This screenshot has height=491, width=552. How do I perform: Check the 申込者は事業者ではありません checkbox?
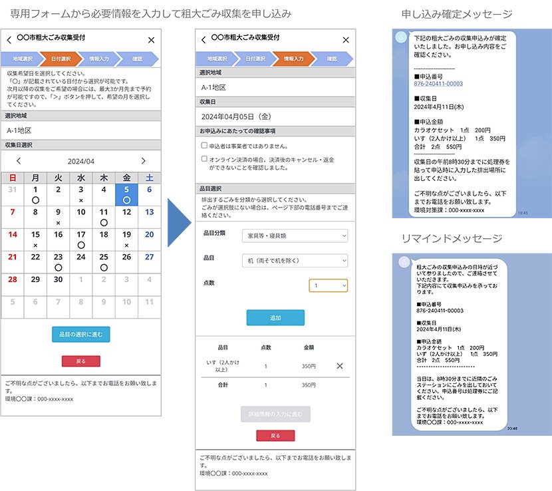[204, 146]
